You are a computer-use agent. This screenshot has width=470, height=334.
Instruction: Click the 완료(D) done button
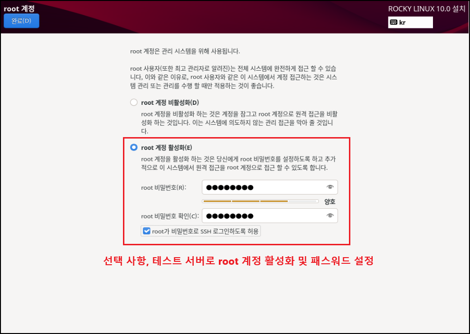click(x=21, y=21)
